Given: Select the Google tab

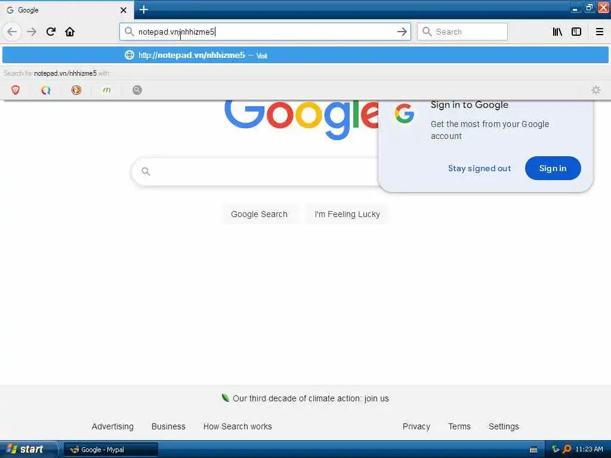Looking at the screenshot, I should point(66,10).
